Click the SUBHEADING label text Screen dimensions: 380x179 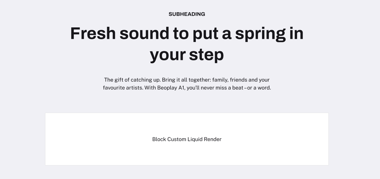[187, 14]
